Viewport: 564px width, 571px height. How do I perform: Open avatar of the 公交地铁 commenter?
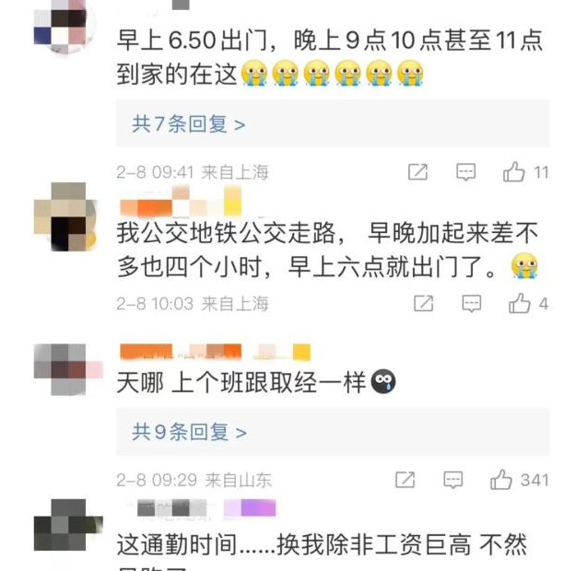pyautogui.click(x=65, y=216)
